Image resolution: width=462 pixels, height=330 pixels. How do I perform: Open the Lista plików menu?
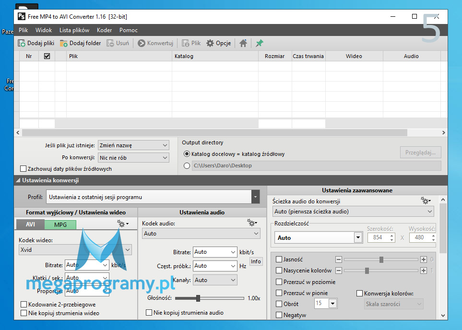coord(74,30)
